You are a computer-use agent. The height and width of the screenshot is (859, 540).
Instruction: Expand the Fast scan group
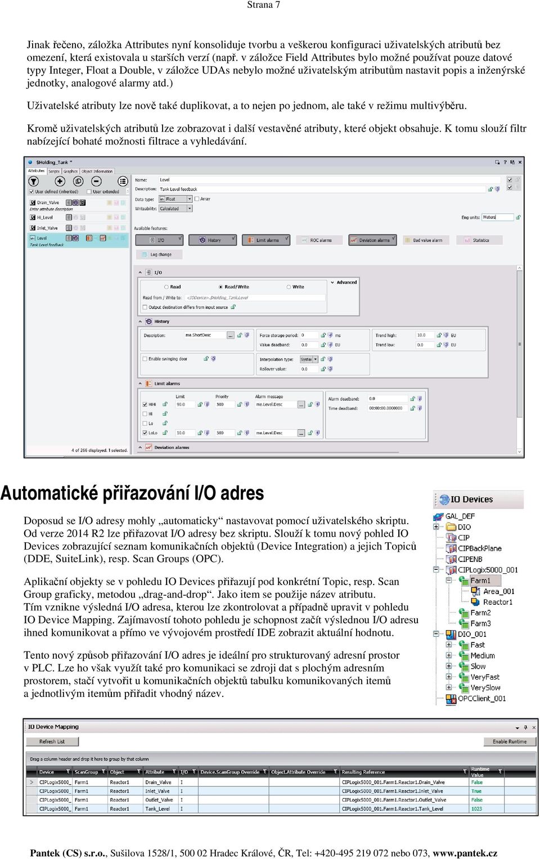[x=449, y=645]
